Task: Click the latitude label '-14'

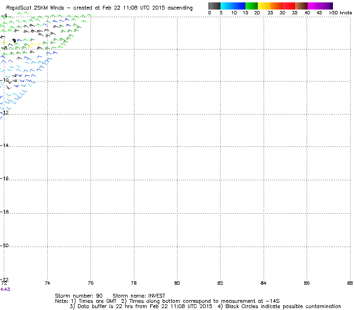Action: coord(4,145)
